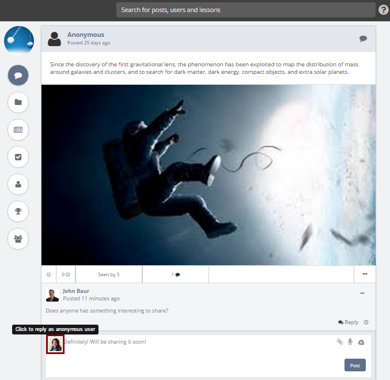Record audio with the microphone icon
Viewport: 390px width, 380px height.
pos(350,342)
